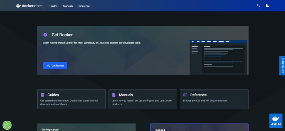
Task: Open the Ask AI chat button
Action: tap(276, 121)
